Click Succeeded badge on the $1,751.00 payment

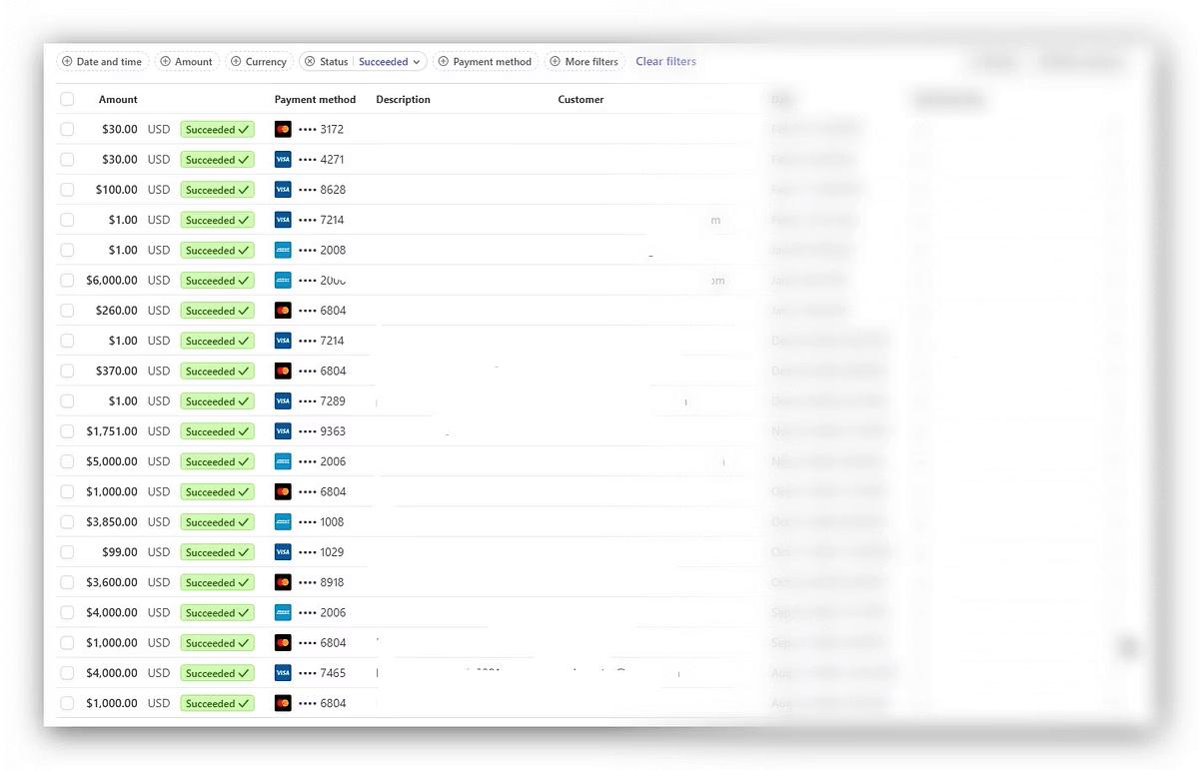[217, 430]
